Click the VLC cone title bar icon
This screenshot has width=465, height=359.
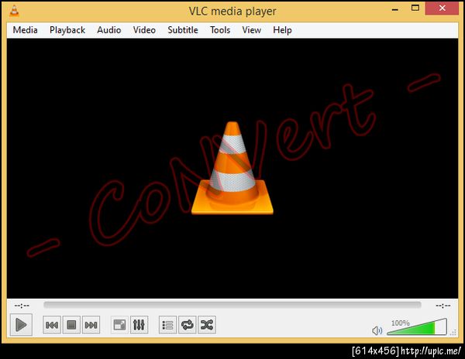click(14, 11)
